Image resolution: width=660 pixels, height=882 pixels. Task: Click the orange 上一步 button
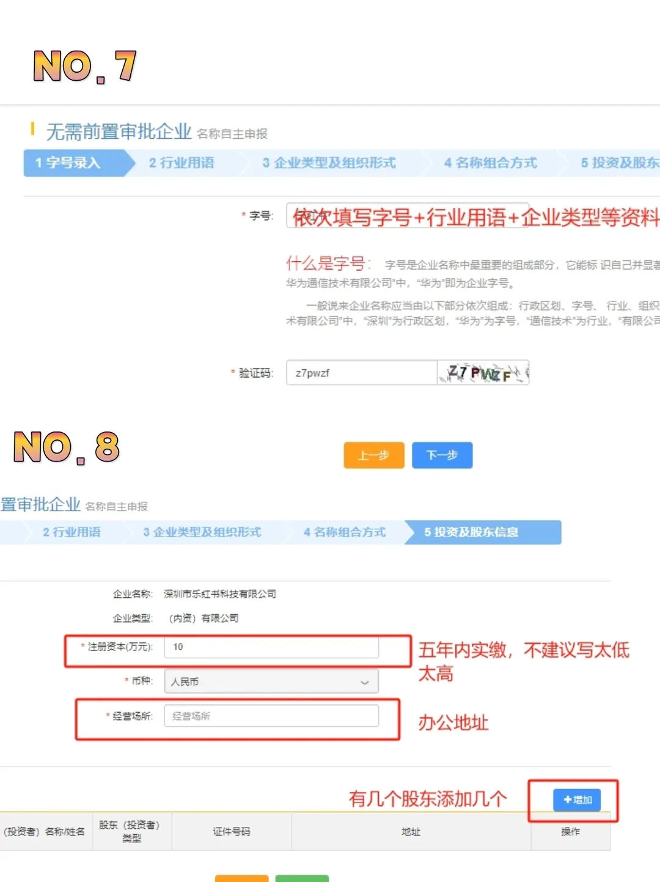[373, 455]
